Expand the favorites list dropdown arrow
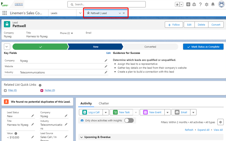 pyautogui.click(x=181, y=5)
